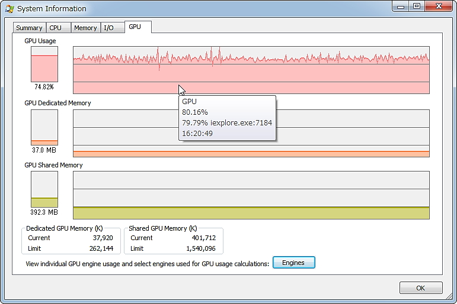Click the GPU Dedicated Memory mini meter

pyautogui.click(x=44, y=127)
